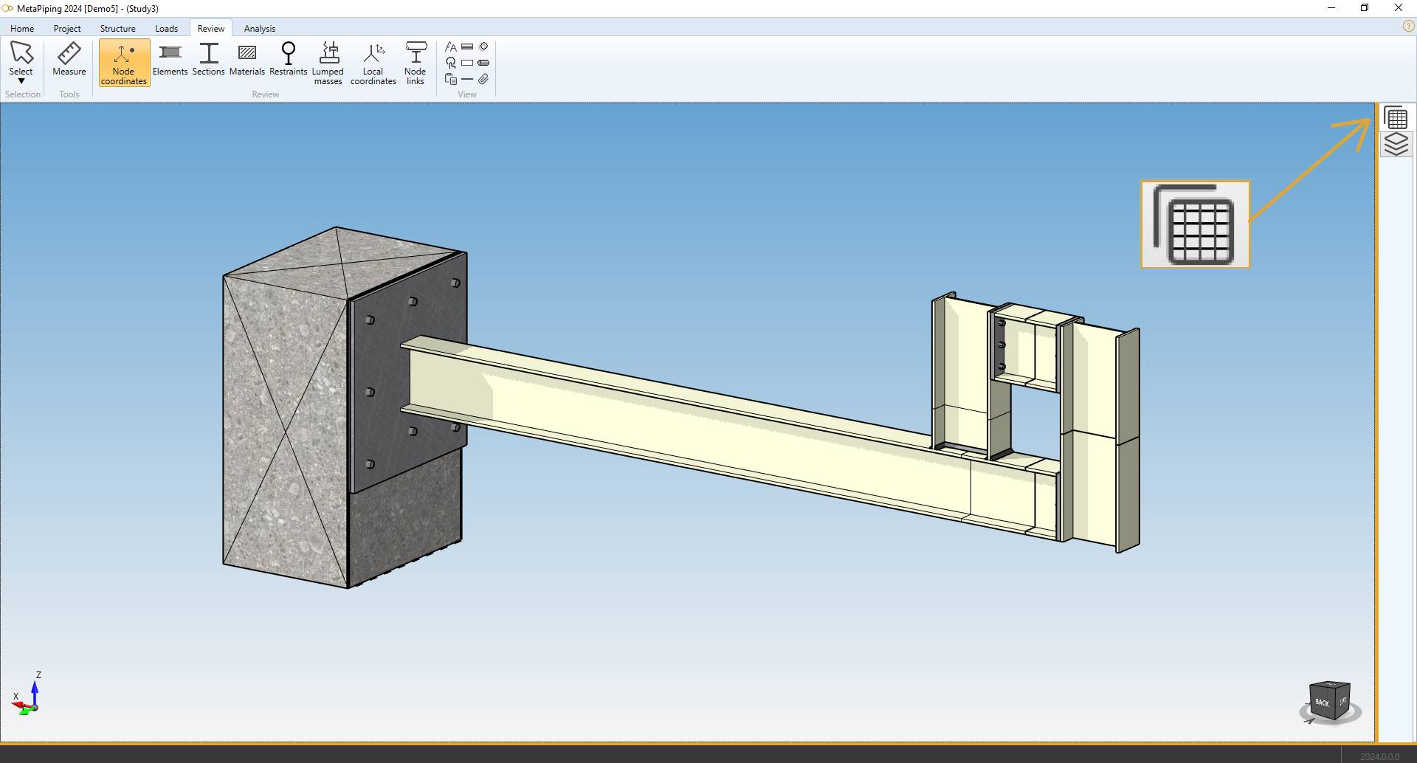Show the Elements review
The width and height of the screenshot is (1417, 763).
point(170,58)
